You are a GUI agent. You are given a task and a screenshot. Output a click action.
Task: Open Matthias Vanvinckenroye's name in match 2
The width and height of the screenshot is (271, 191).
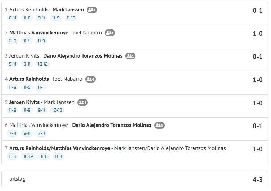click(38, 33)
